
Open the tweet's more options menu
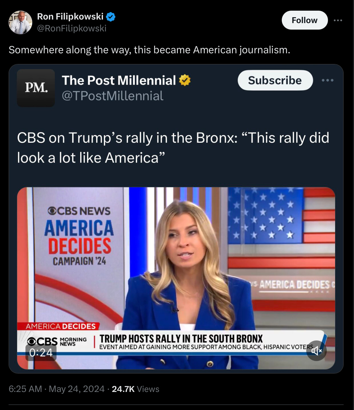(338, 20)
